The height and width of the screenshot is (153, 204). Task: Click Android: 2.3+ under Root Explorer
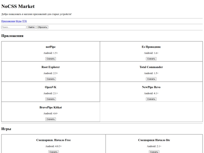(51, 73)
